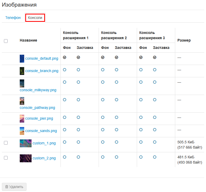Click the console_sands.png thumbnail
Screen dimensions: 206x192
point(22,131)
